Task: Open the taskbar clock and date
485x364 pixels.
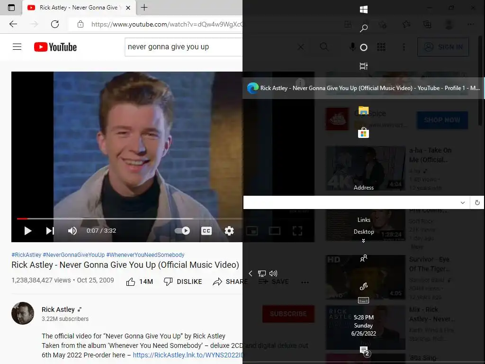Action: tap(363, 325)
